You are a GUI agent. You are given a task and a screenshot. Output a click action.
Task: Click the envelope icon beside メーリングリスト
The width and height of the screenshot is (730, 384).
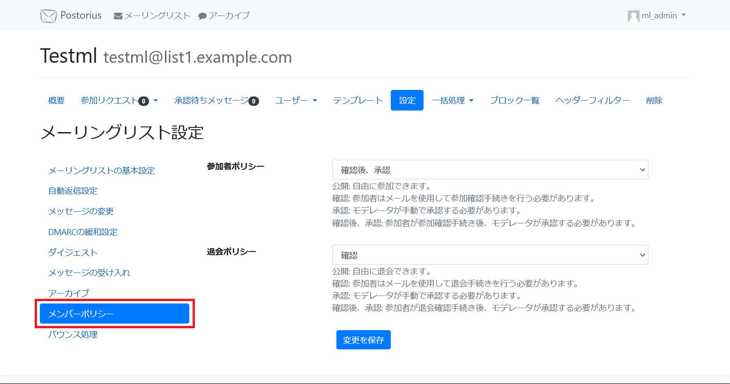(x=118, y=16)
